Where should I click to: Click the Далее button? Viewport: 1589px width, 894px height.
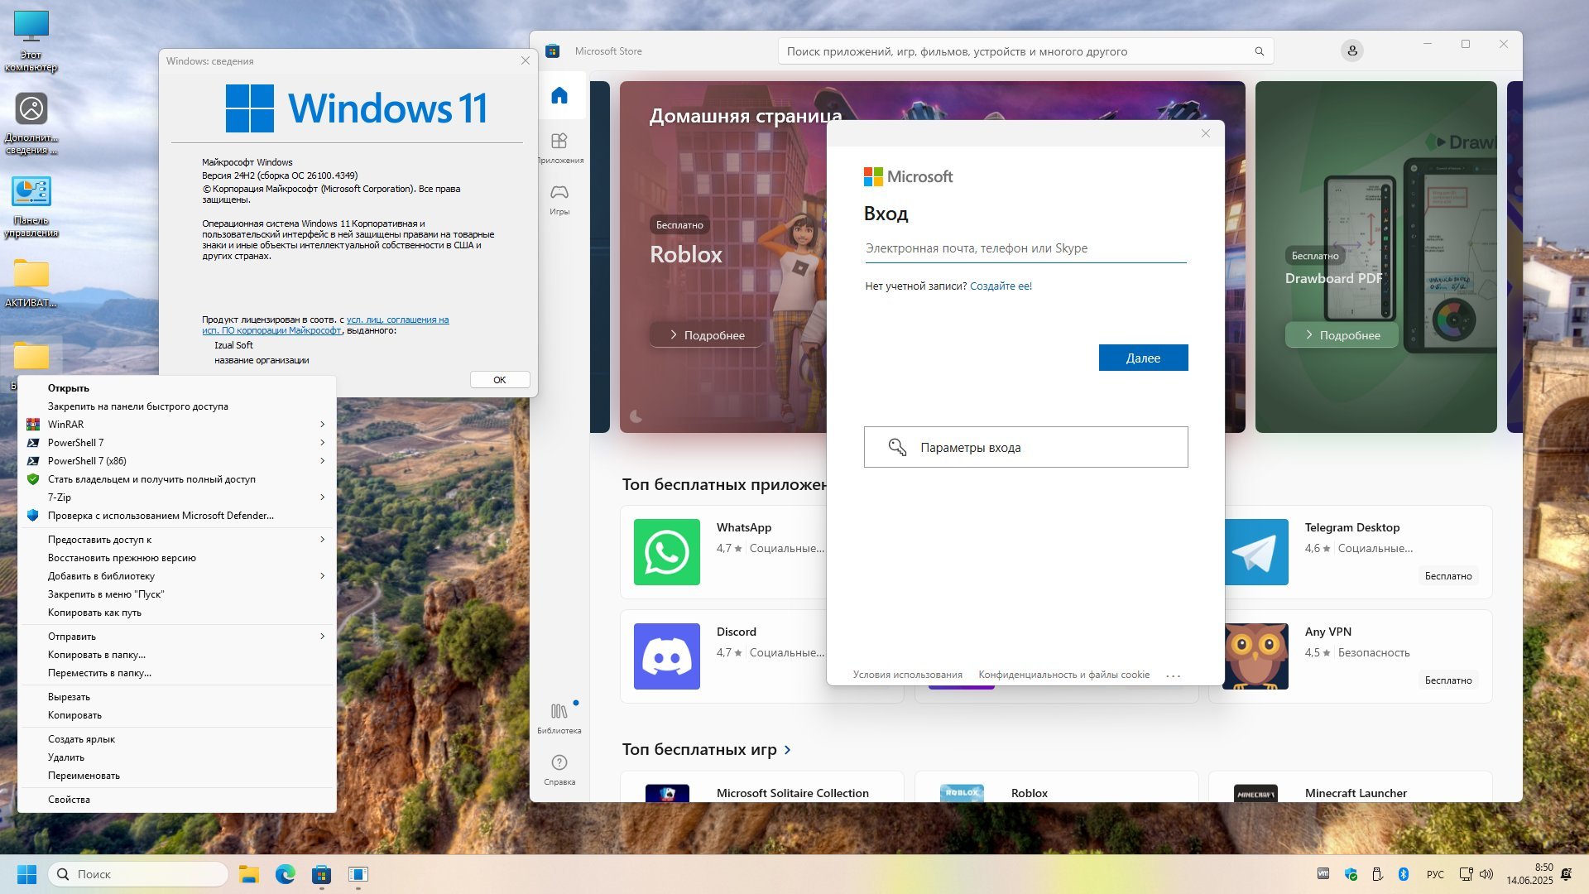coord(1143,358)
